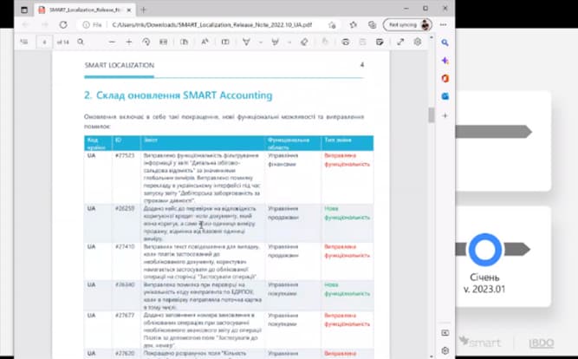Click the hide sidebar icon
The height and width of the screenshot is (359, 578).
[445, 333]
